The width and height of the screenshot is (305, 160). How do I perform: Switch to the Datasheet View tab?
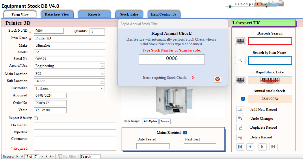point(57,14)
